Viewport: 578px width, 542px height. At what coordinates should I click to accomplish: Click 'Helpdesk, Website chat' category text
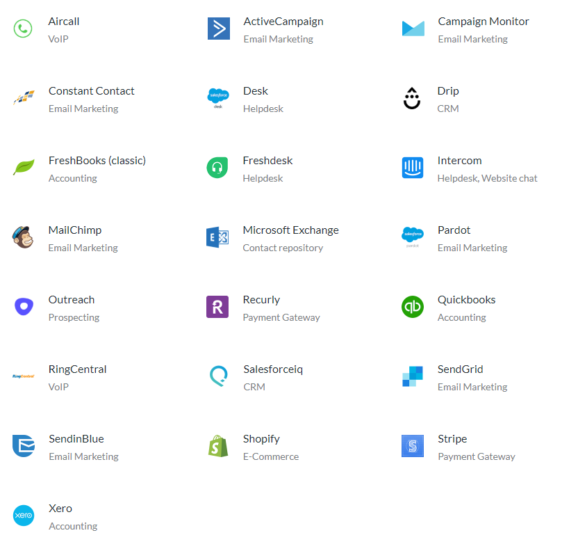pos(487,178)
